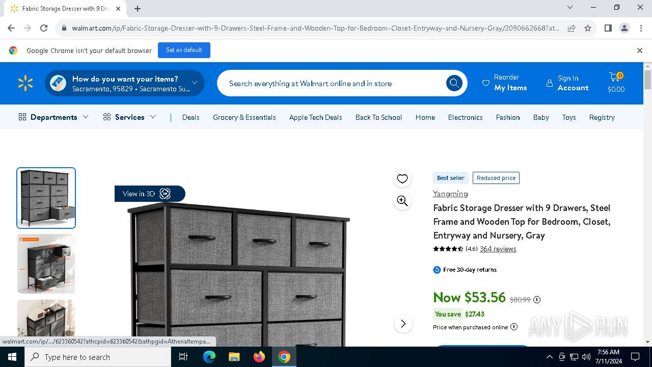
Task: Open Chrome three-dot menu
Action: click(641, 28)
